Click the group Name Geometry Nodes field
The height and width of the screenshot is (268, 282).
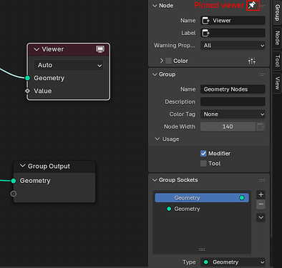click(x=233, y=89)
